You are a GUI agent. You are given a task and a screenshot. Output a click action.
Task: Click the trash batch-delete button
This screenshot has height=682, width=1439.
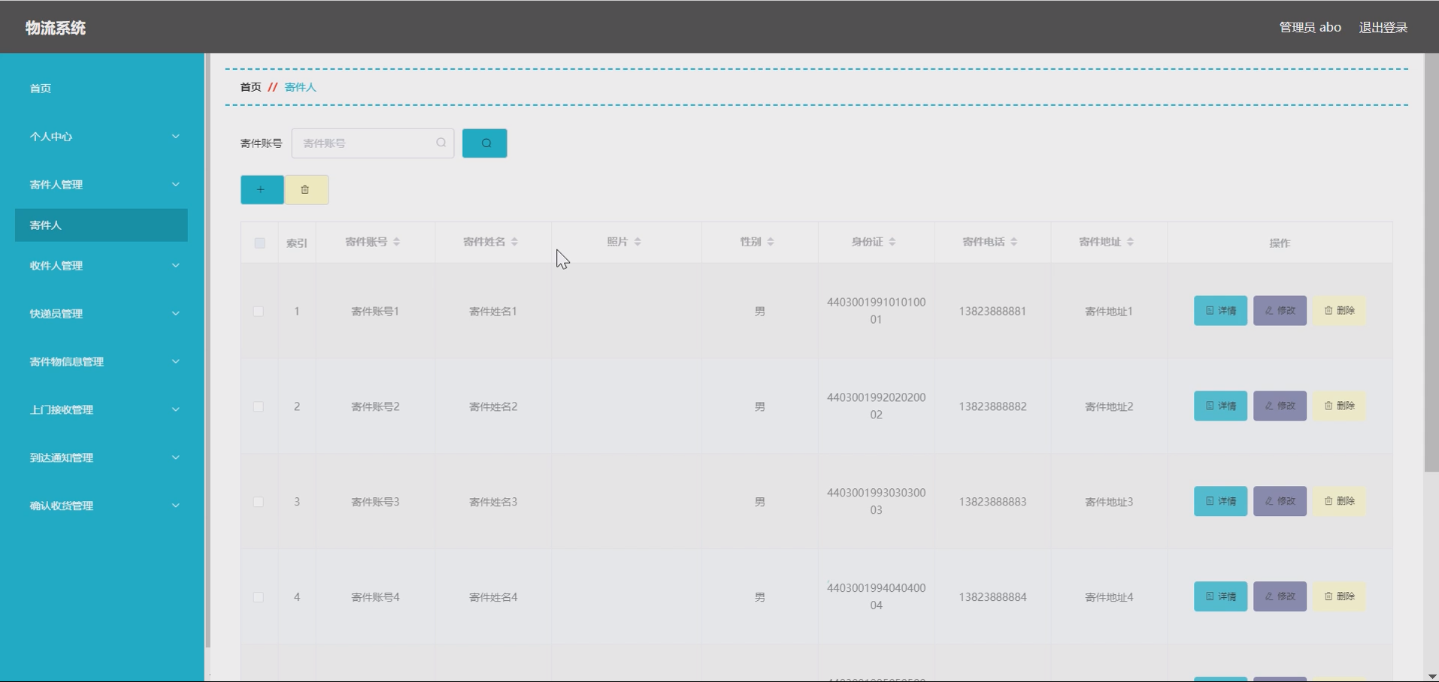306,190
